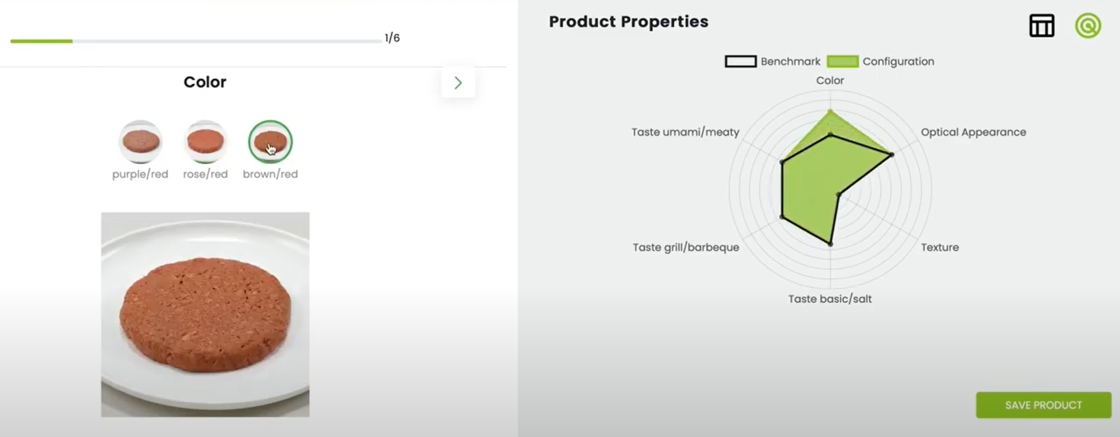The image size is (1120, 437).
Task: Click the Optical Appearance axis label
Action: 973,132
